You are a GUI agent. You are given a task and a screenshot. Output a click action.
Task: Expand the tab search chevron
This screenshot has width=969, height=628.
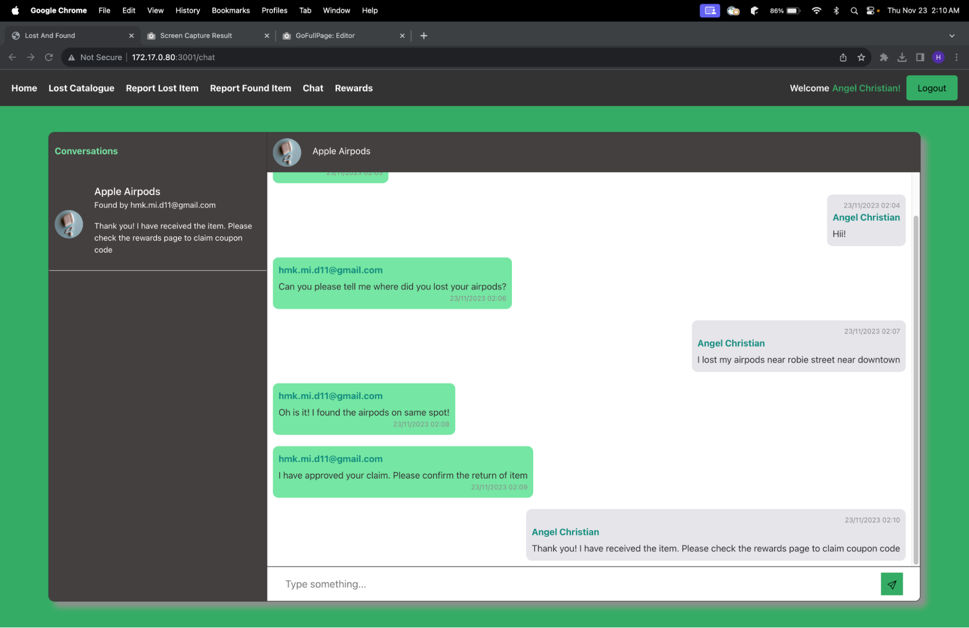coord(952,35)
